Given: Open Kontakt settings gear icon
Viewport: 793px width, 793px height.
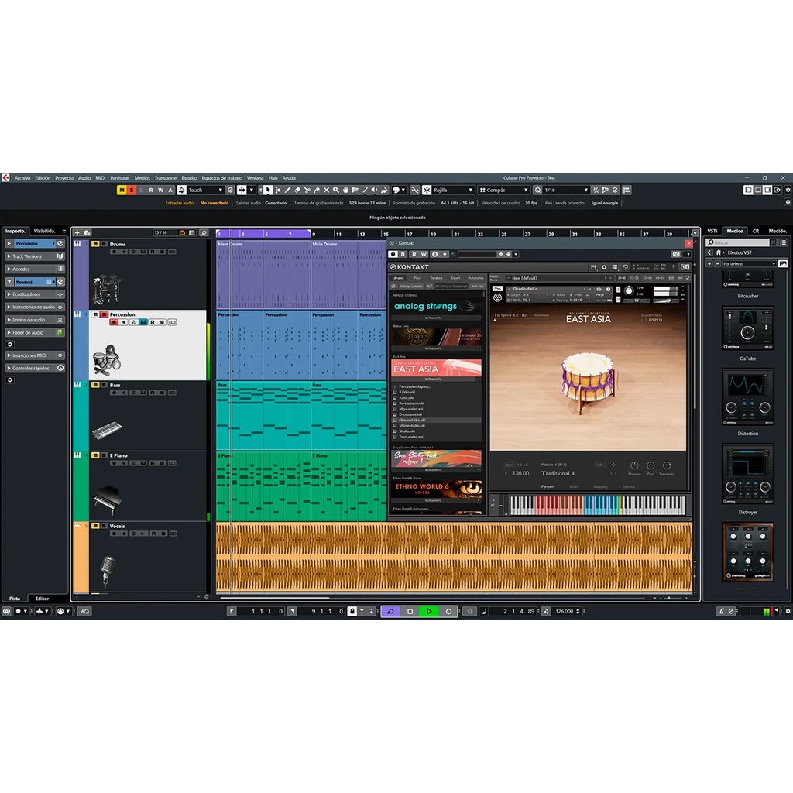Looking at the screenshot, I should (x=604, y=267).
